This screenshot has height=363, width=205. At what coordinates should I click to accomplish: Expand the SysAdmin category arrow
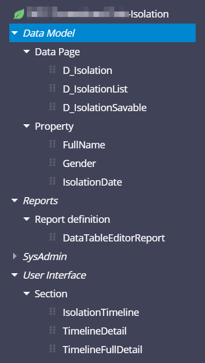(15, 256)
